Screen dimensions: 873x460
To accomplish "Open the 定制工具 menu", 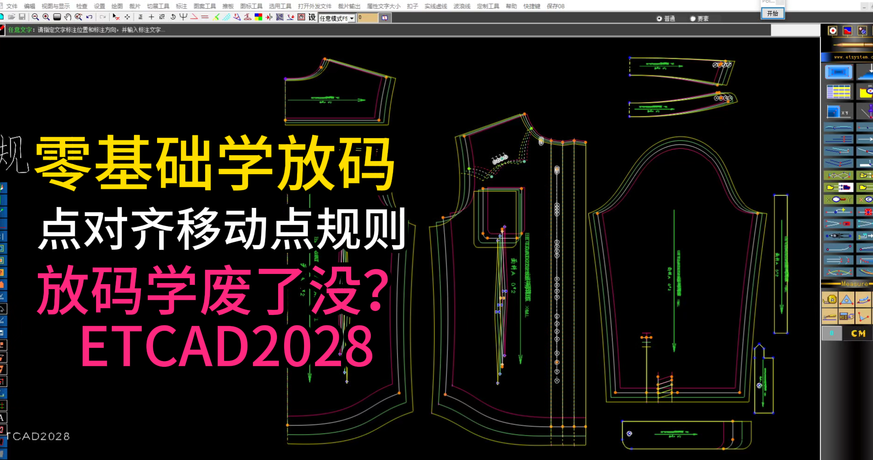I will pyautogui.click(x=488, y=6).
